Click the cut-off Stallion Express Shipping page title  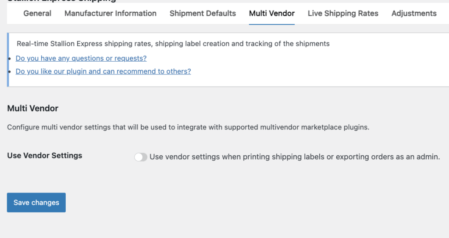(61, 1)
